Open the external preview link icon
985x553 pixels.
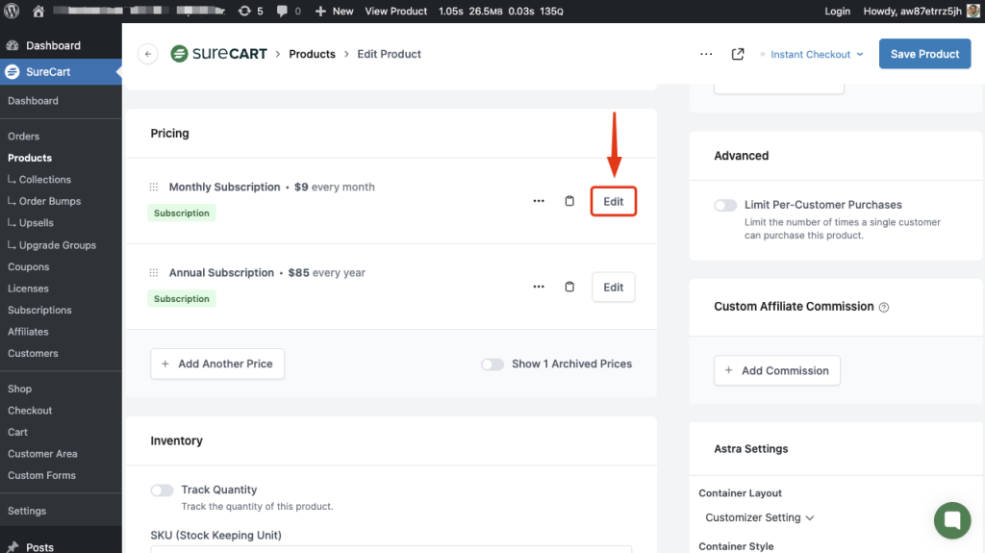[x=738, y=54]
